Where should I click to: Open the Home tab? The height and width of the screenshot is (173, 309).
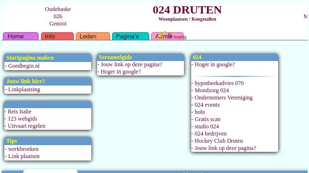(21, 37)
